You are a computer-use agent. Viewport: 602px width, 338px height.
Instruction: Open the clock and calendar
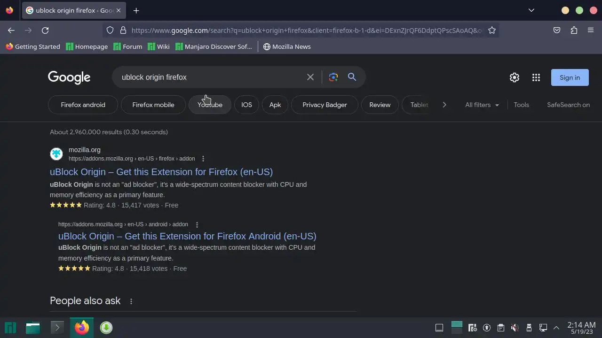pyautogui.click(x=581, y=328)
